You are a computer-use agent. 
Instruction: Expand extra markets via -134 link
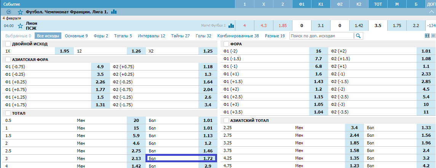[x=431, y=26]
